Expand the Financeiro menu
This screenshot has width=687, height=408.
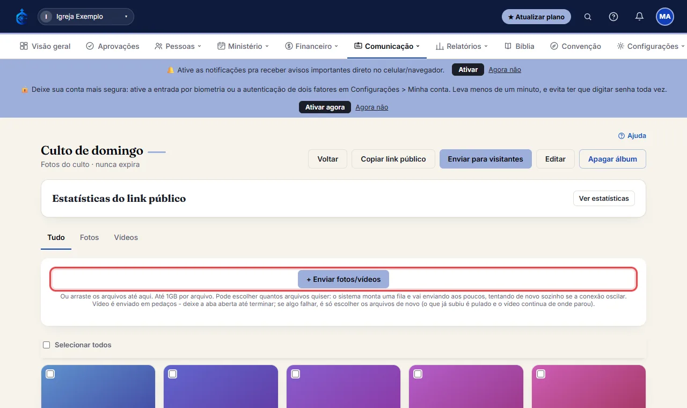[x=311, y=46]
